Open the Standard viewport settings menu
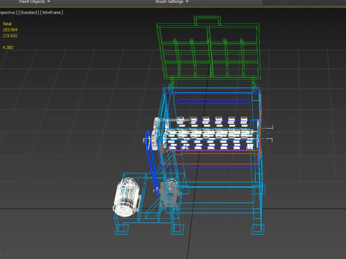 point(29,12)
